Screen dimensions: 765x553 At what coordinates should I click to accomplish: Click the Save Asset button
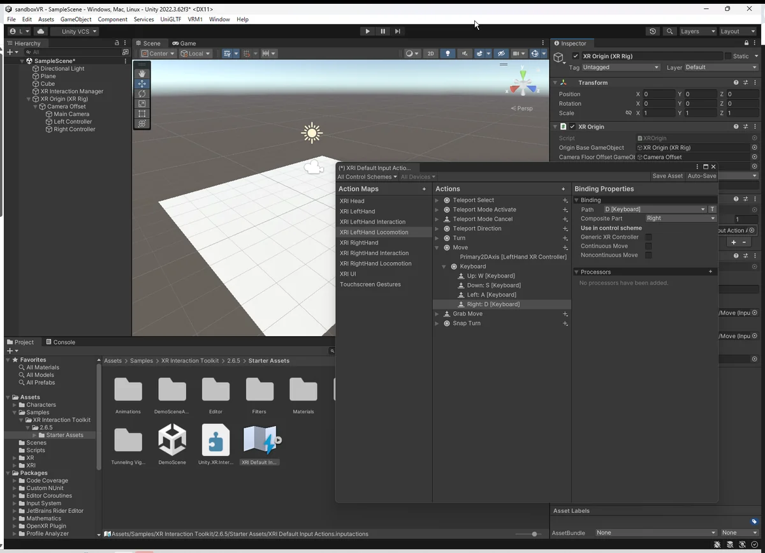click(x=667, y=176)
